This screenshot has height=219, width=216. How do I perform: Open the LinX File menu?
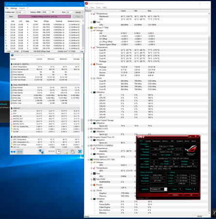click(7, 8)
